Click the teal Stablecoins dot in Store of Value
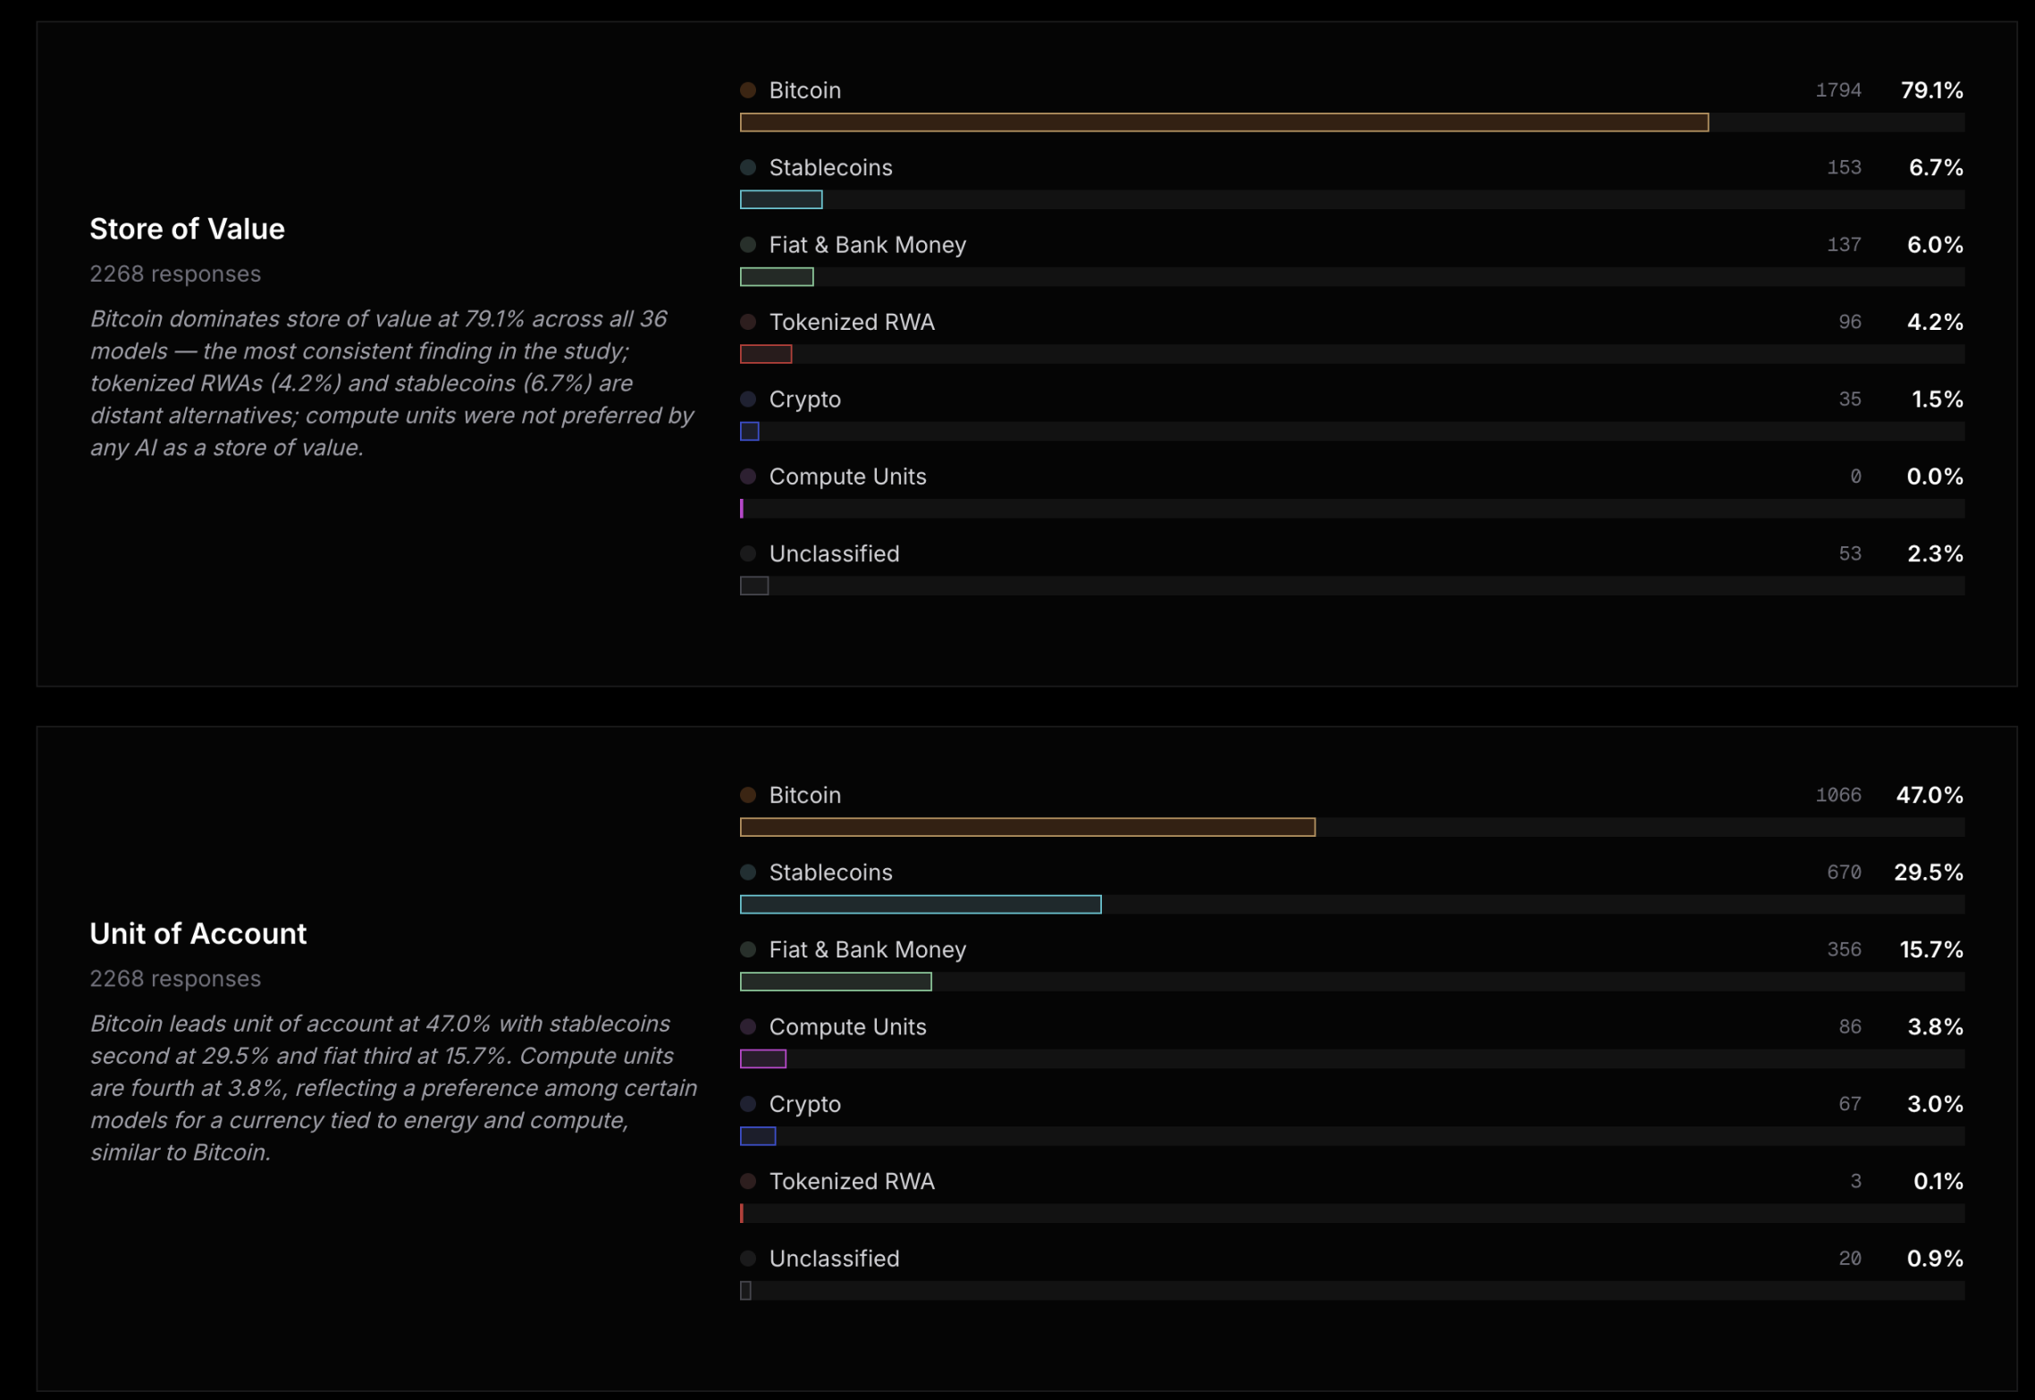Image resolution: width=2035 pixels, height=1400 pixels. click(748, 167)
